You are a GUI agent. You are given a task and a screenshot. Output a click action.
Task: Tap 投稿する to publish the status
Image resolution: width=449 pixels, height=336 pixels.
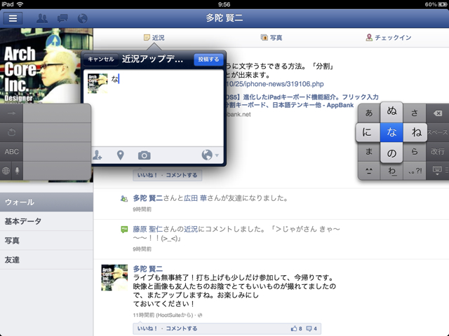(x=208, y=59)
